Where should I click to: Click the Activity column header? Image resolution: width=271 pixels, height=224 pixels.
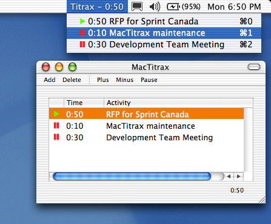click(x=178, y=103)
